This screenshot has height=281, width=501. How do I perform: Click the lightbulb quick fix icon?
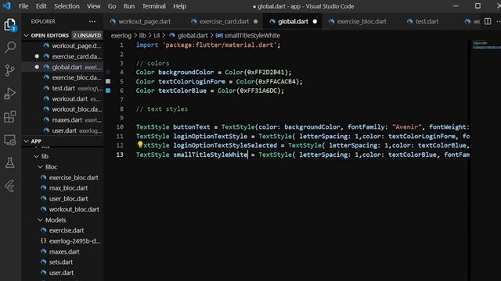[140, 144]
